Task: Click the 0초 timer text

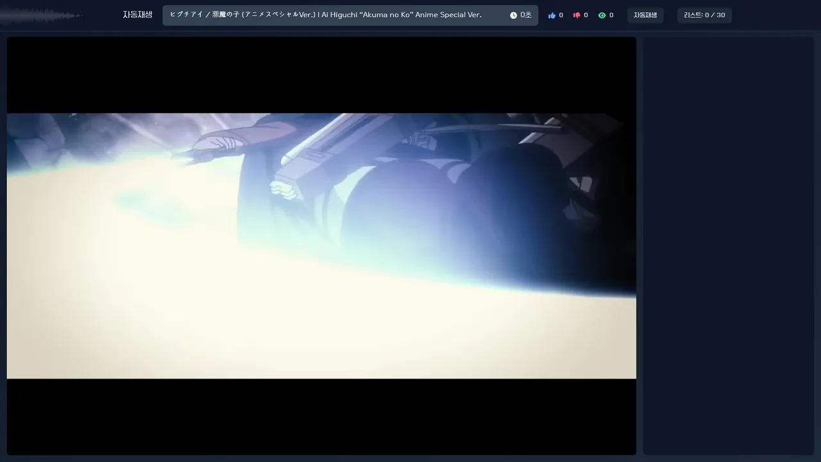Action: coord(526,15)
